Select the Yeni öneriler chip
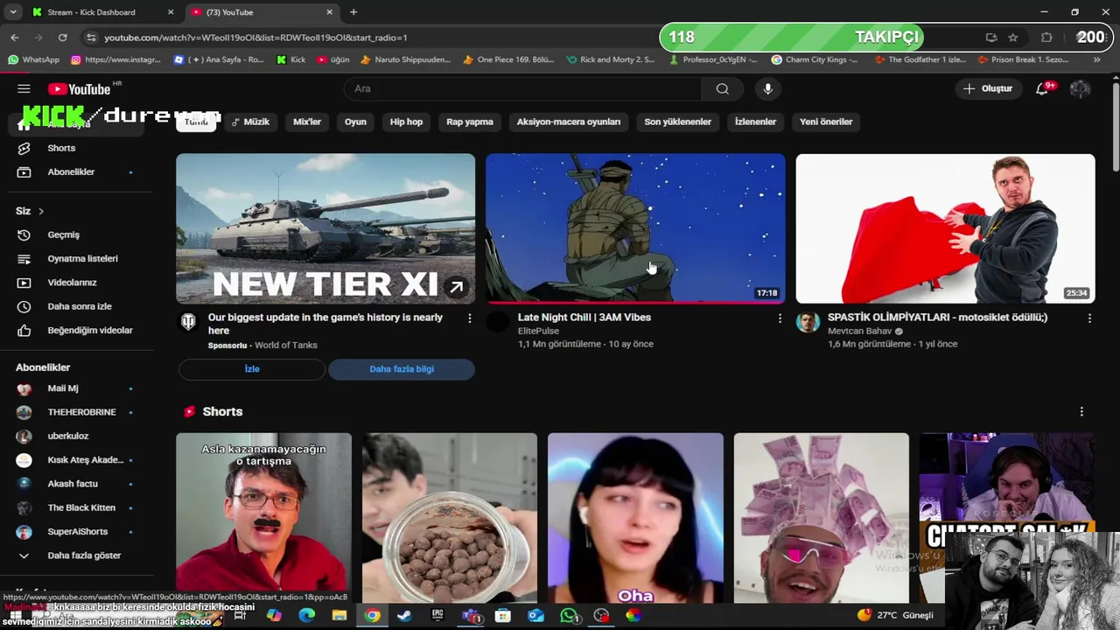Image resolution: width=1120 pixels, height=630 pixels. [x=826, y=122]
